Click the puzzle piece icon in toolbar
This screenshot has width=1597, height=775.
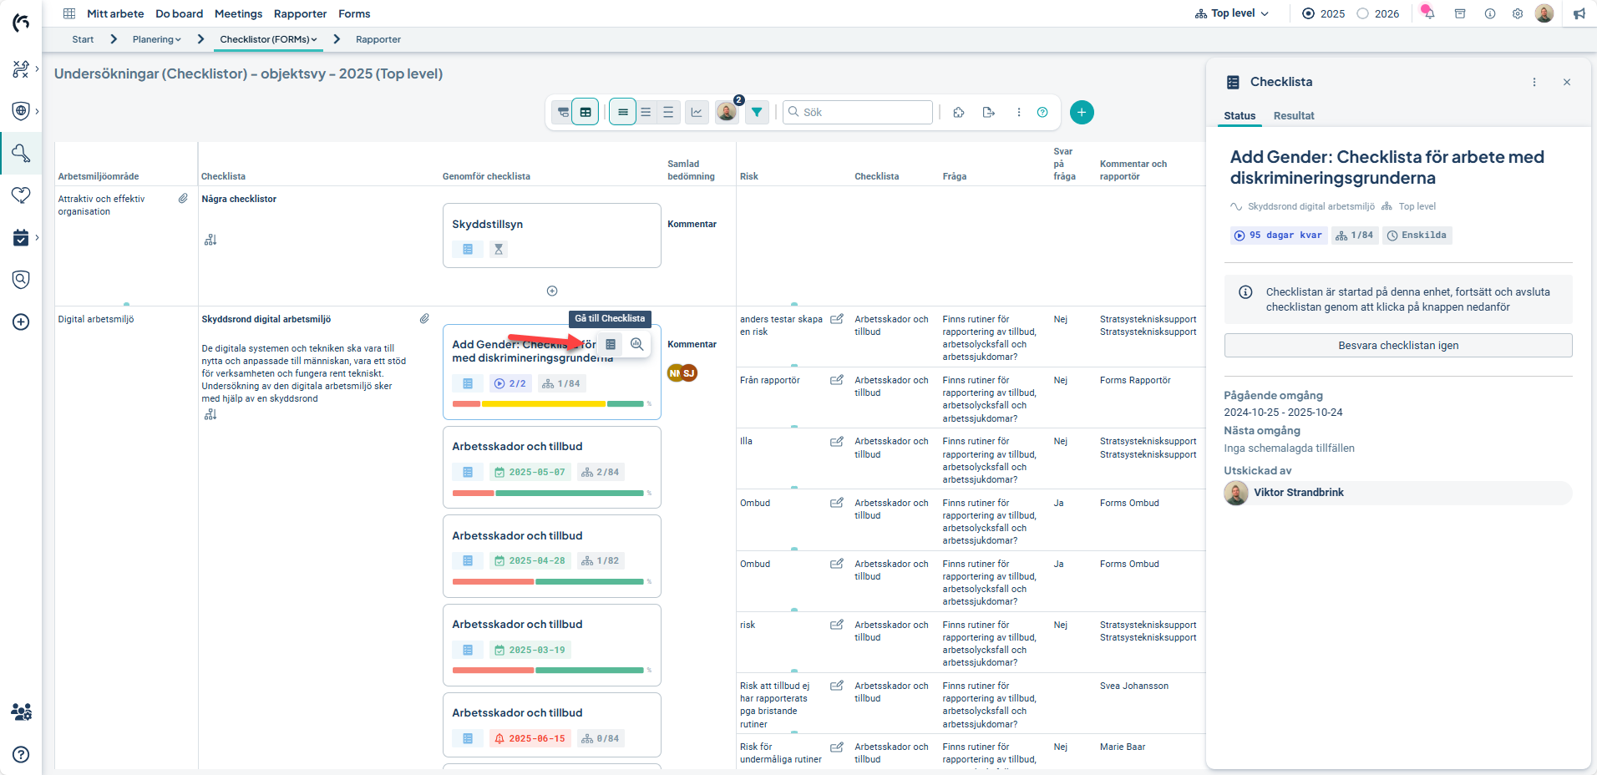pyautogui.click(x=959, y=112)
